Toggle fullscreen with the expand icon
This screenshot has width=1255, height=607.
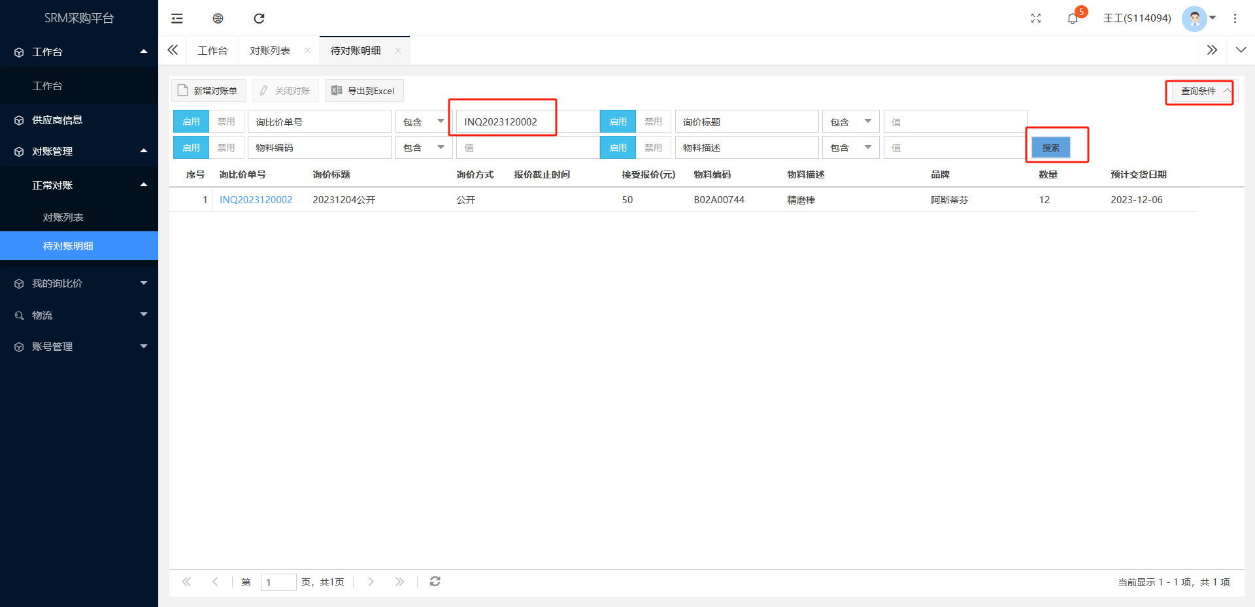coord(1036,18)
